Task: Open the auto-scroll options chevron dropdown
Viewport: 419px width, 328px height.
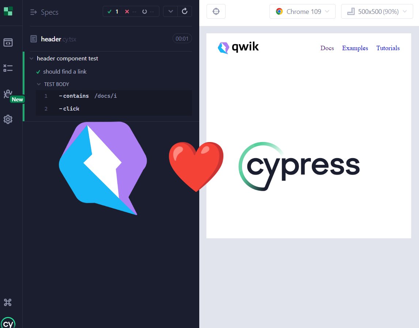Action: coord(170,11)
